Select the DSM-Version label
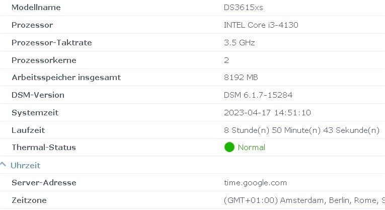Image resolution: width=385 pixels, height=210 pixels. pos(38,95)
